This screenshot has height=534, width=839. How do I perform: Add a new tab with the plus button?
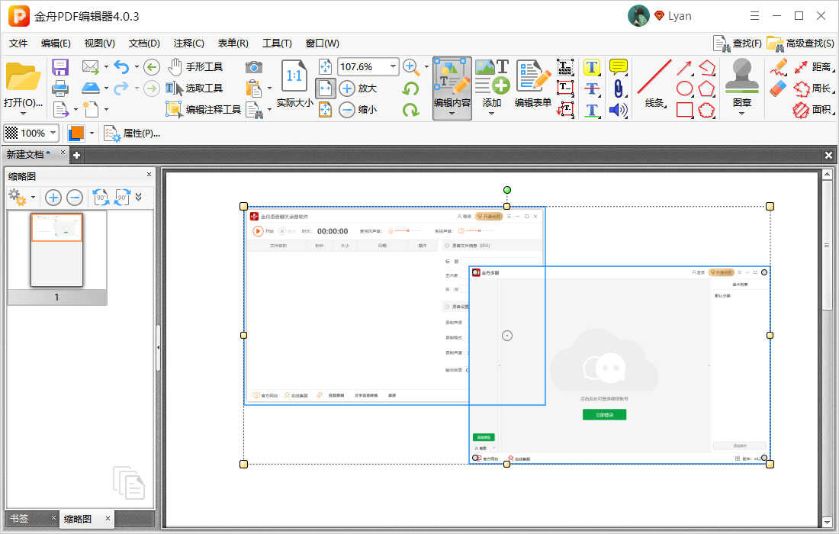pos(76,155)
